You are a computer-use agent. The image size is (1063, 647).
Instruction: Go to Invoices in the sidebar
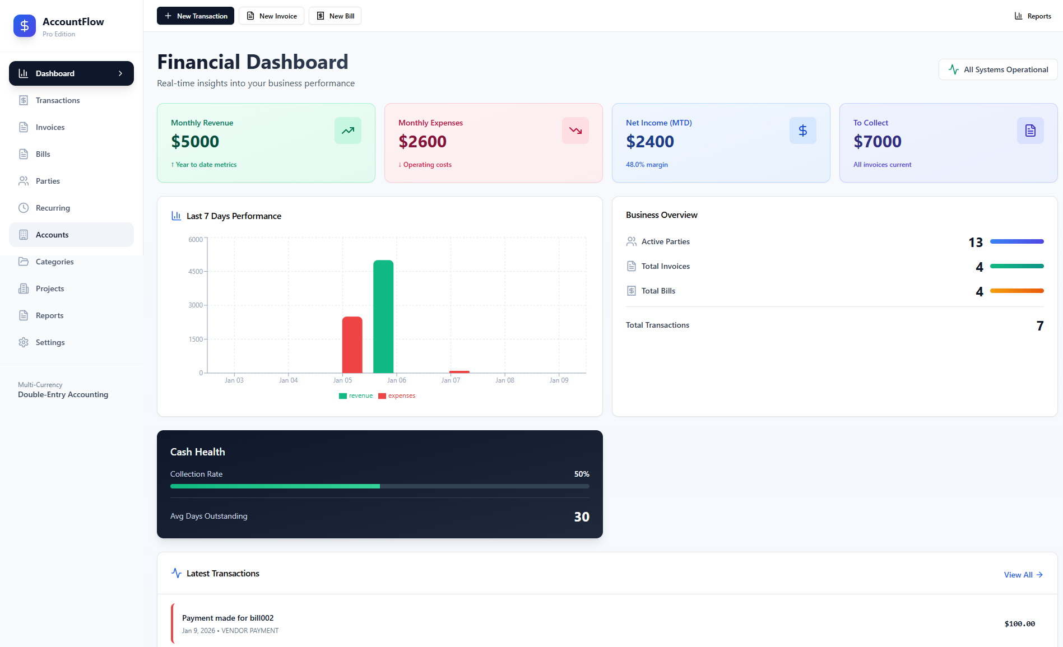pyautogui.click(x=71, y=127)
